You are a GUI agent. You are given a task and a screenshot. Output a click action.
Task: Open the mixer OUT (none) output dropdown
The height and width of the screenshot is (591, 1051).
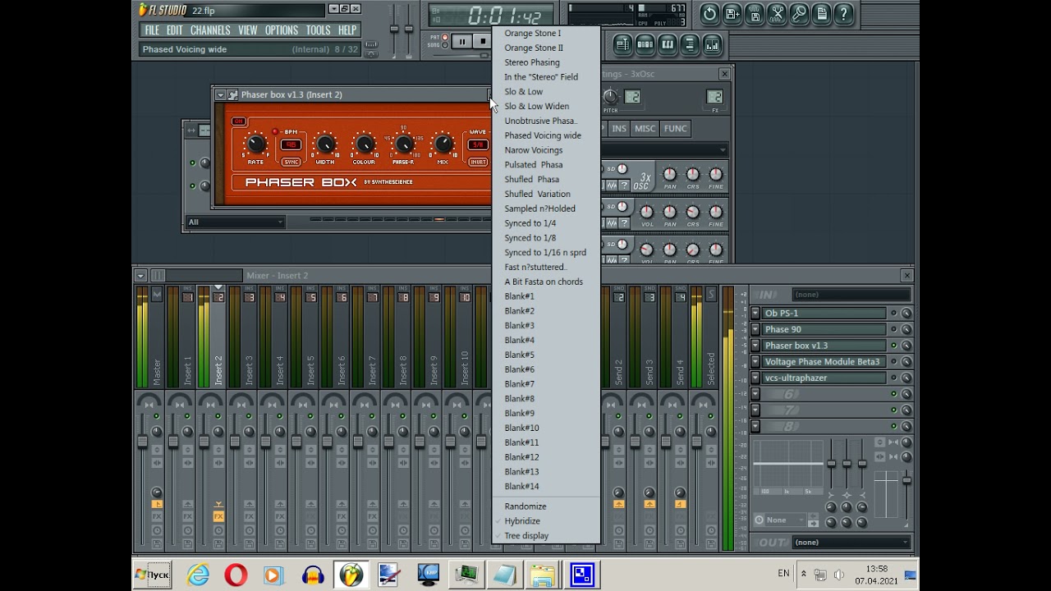tap(851, 543)
